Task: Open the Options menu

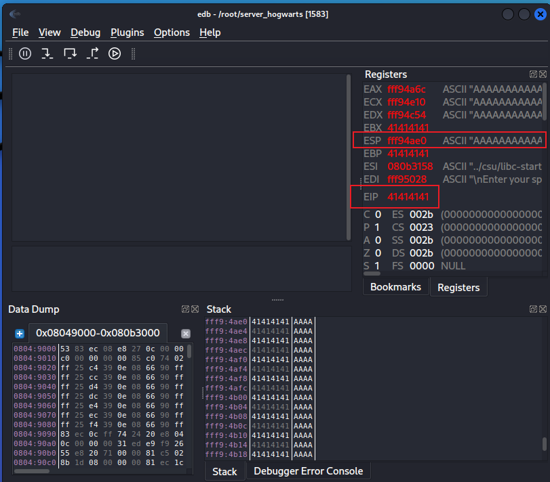Action: click(172, 32)
